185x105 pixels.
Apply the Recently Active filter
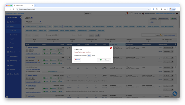coord(82,31)
